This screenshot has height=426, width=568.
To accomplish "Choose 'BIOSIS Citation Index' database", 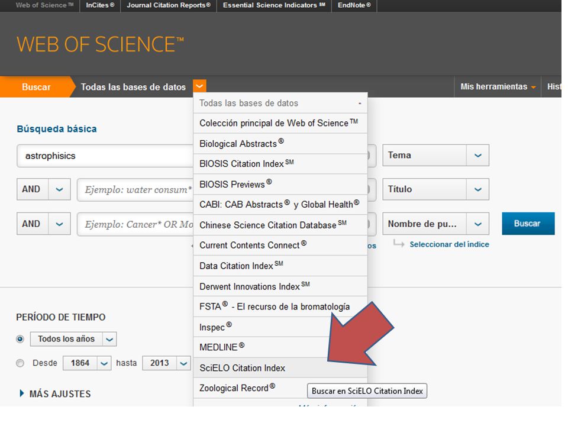I will click(x=280, y=164).
